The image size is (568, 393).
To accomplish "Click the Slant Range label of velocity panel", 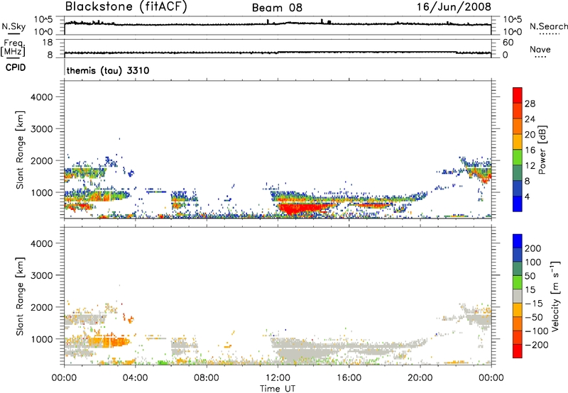I will 20,297.
